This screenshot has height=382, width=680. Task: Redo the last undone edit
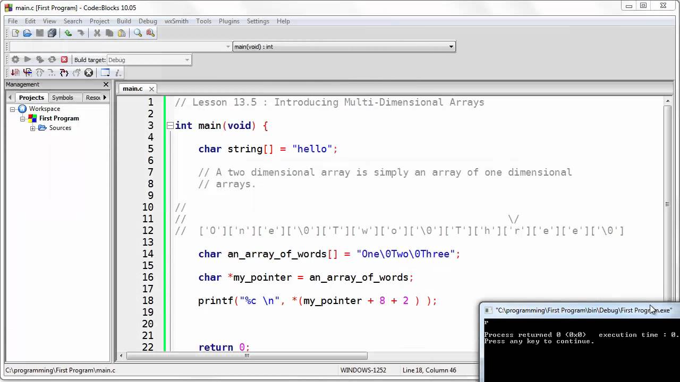pyautogui.click(x=81, y=33)
